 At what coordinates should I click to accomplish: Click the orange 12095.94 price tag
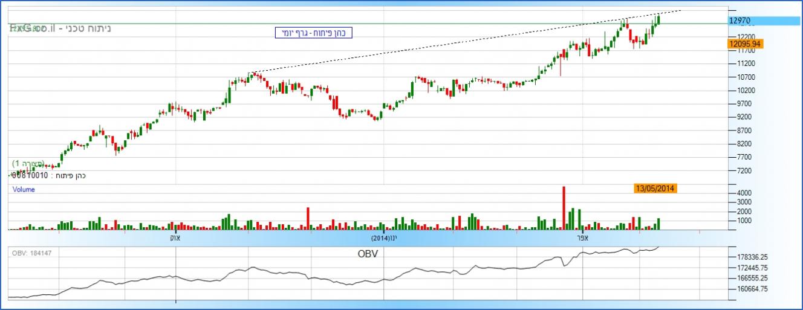[x=746, y=44]
